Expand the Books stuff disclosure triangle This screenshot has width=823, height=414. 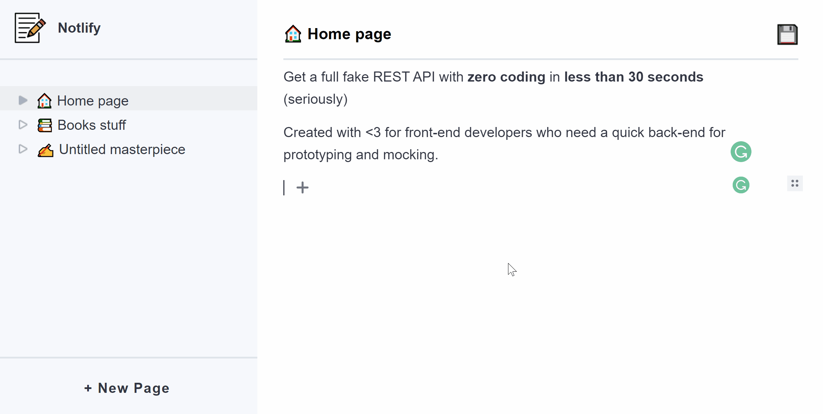tap(22, 125)
